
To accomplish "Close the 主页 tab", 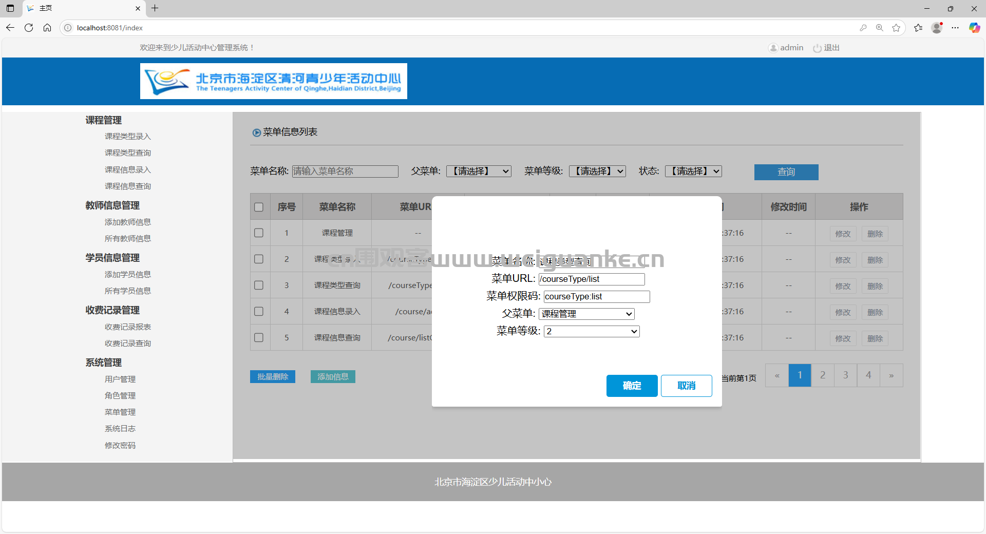I will pos(138,8).
